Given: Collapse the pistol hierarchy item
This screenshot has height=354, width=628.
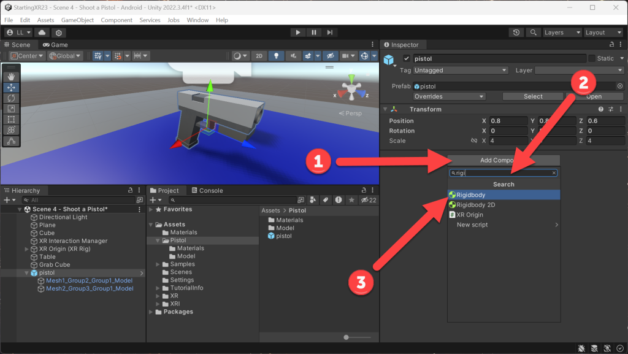Looking at the screenshot, I should [x=27, y=273].
